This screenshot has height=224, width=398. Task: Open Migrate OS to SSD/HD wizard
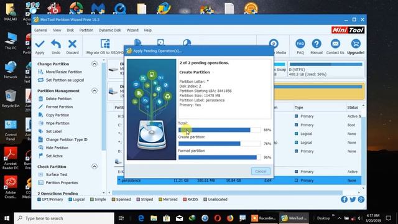105,47
